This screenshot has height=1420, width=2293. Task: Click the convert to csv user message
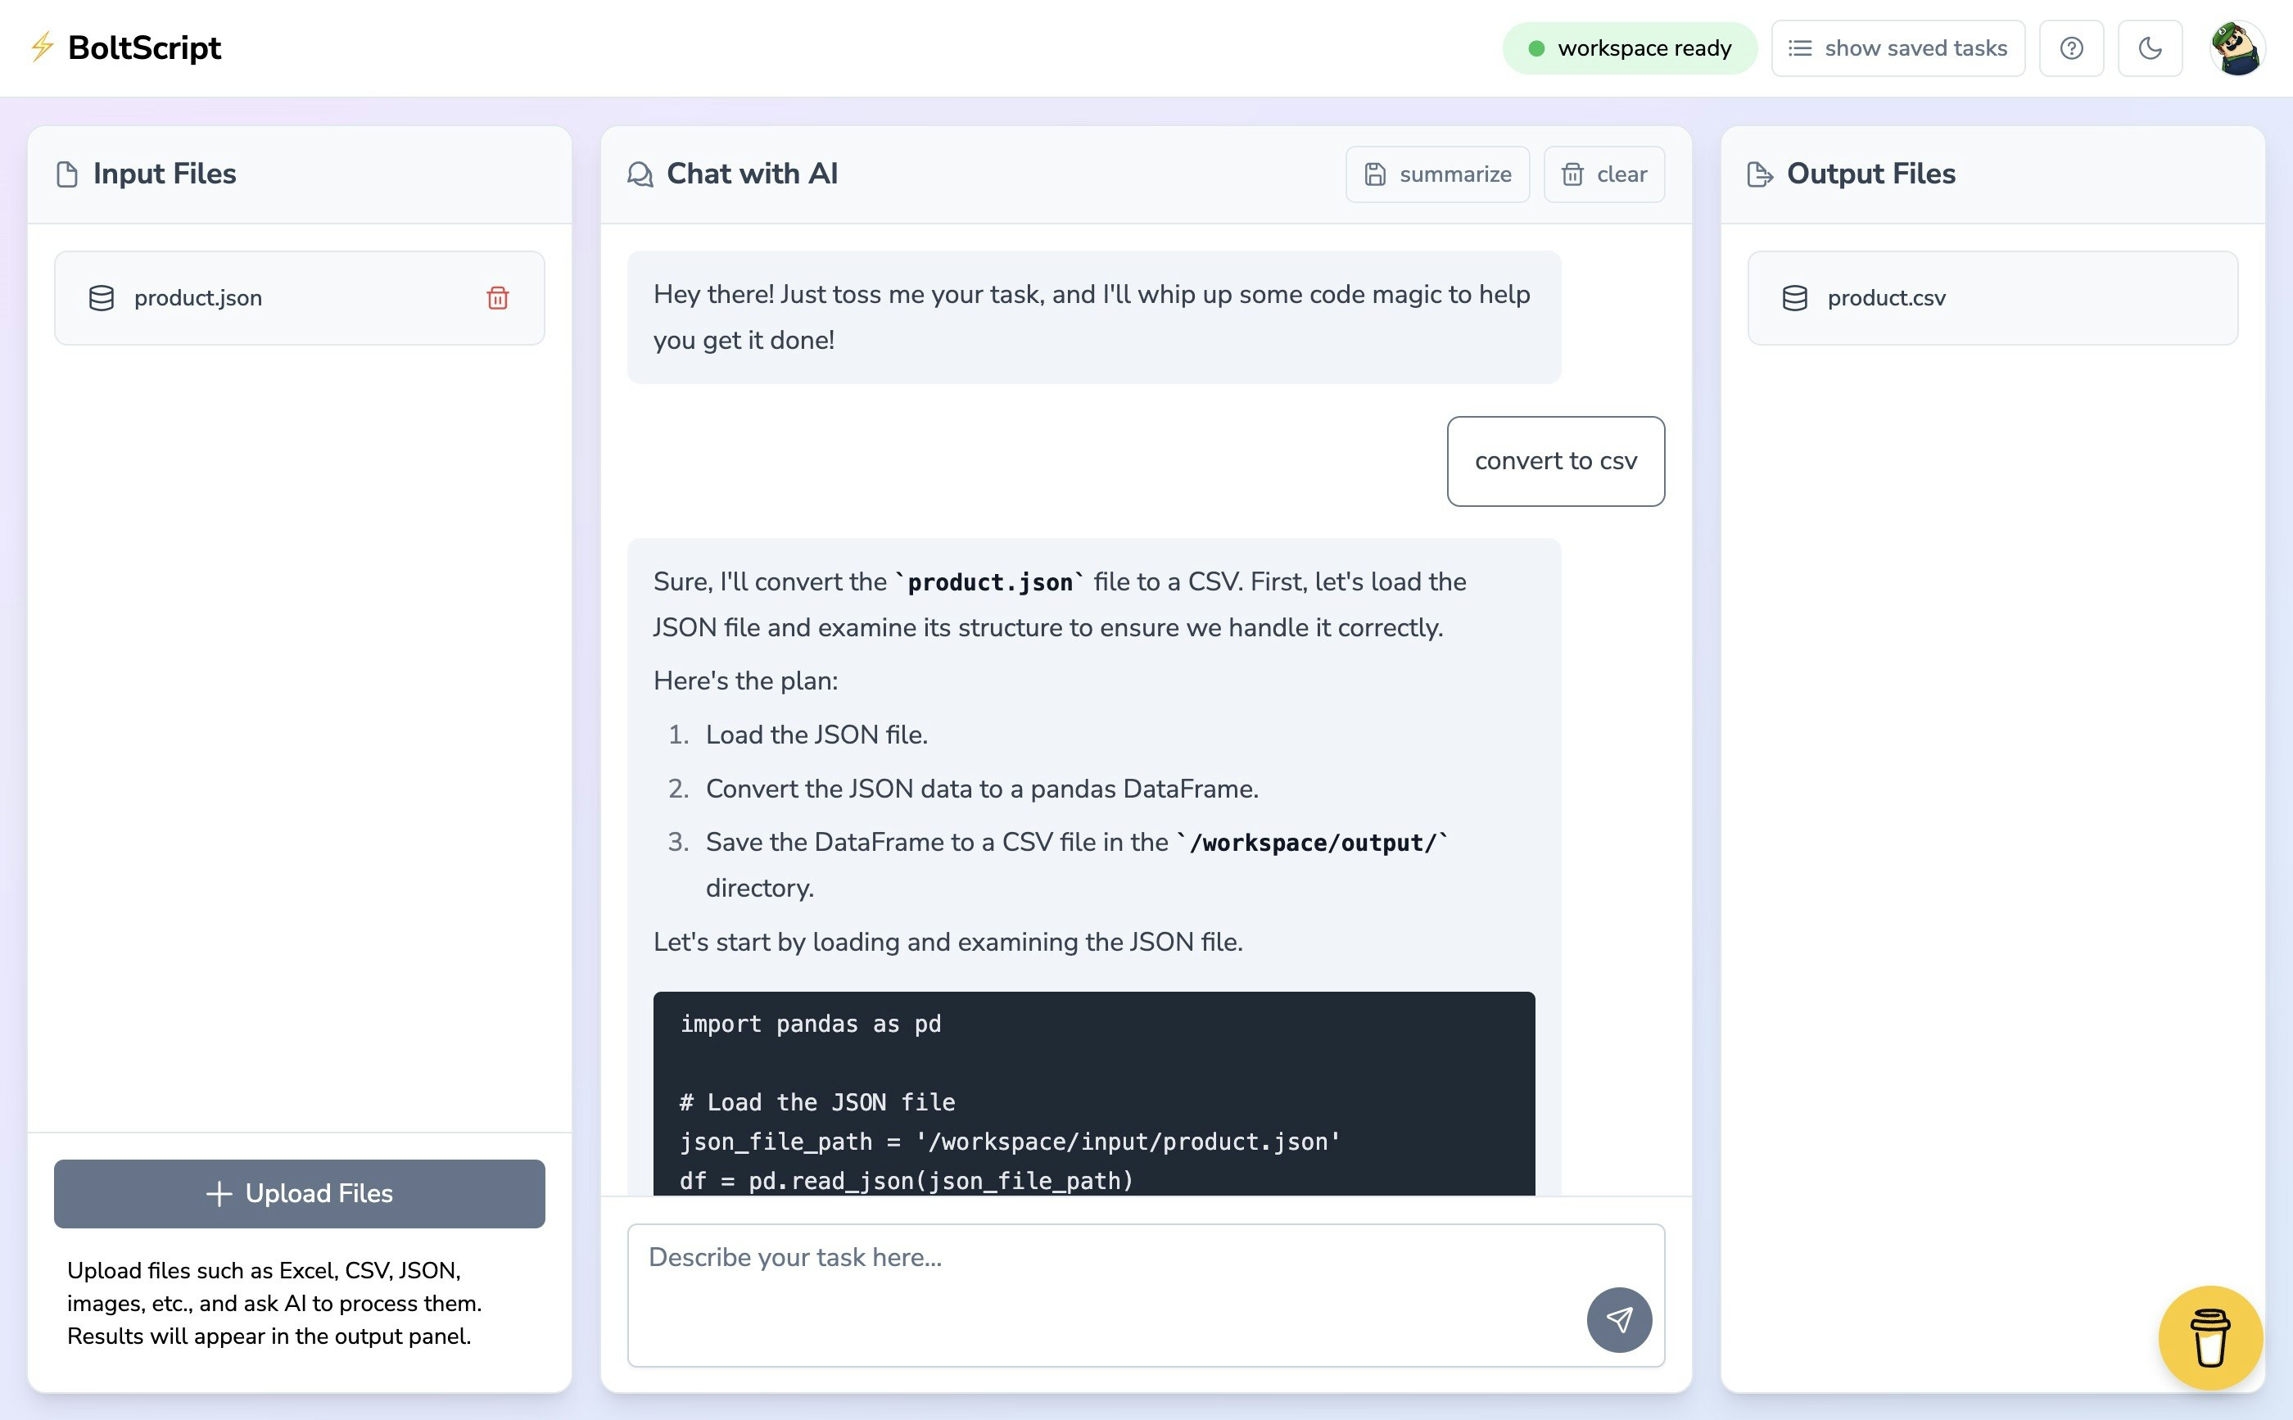coord(1555,461)
